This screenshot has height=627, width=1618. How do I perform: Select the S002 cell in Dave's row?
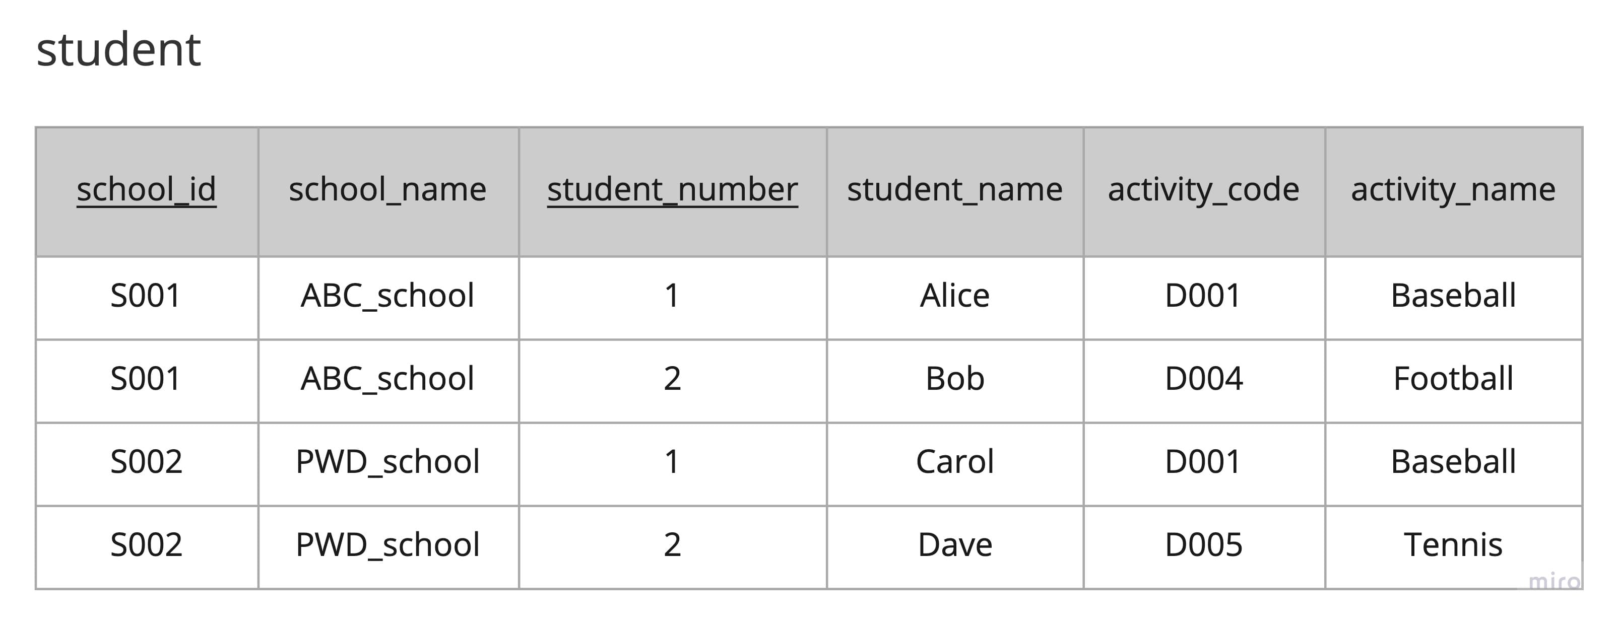click(x=146, y=545)
